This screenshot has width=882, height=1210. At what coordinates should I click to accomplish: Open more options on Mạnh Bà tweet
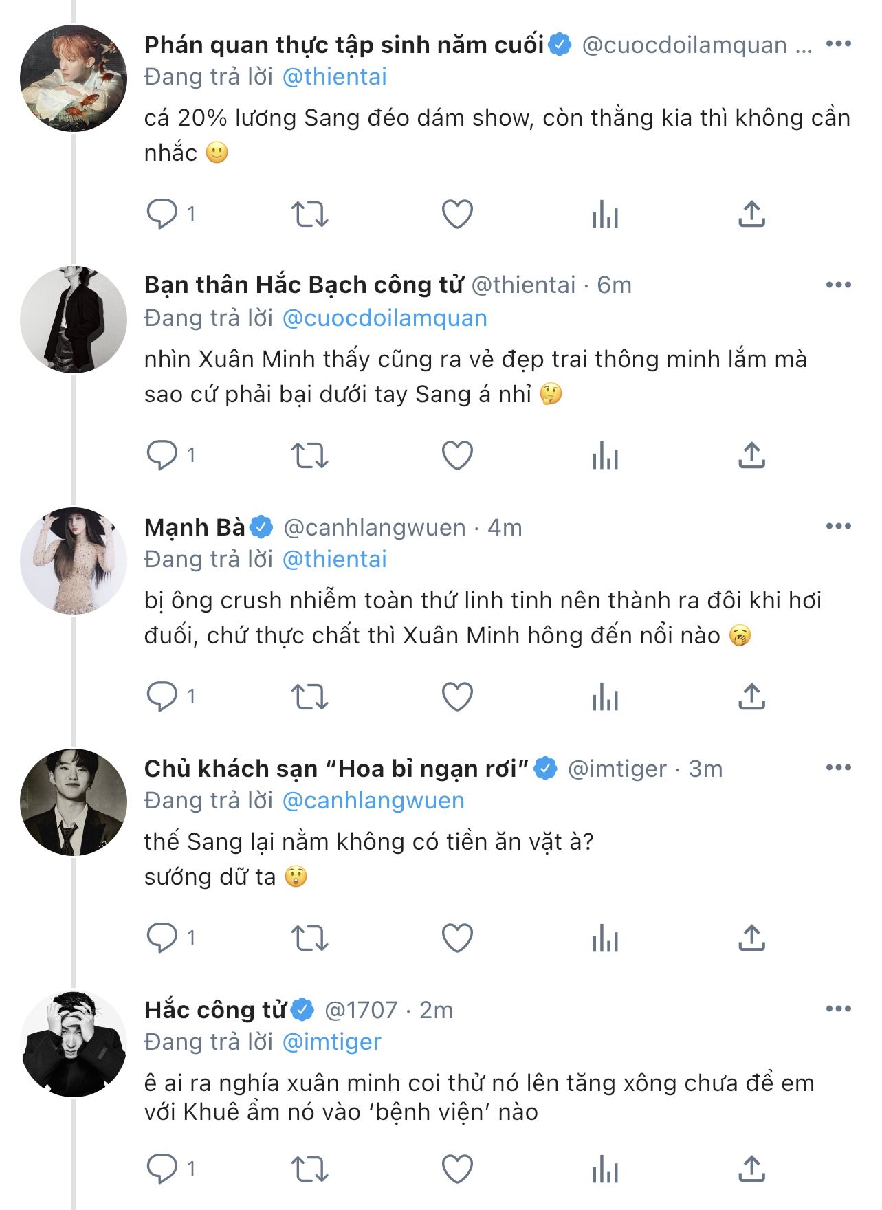click(839, 527)
